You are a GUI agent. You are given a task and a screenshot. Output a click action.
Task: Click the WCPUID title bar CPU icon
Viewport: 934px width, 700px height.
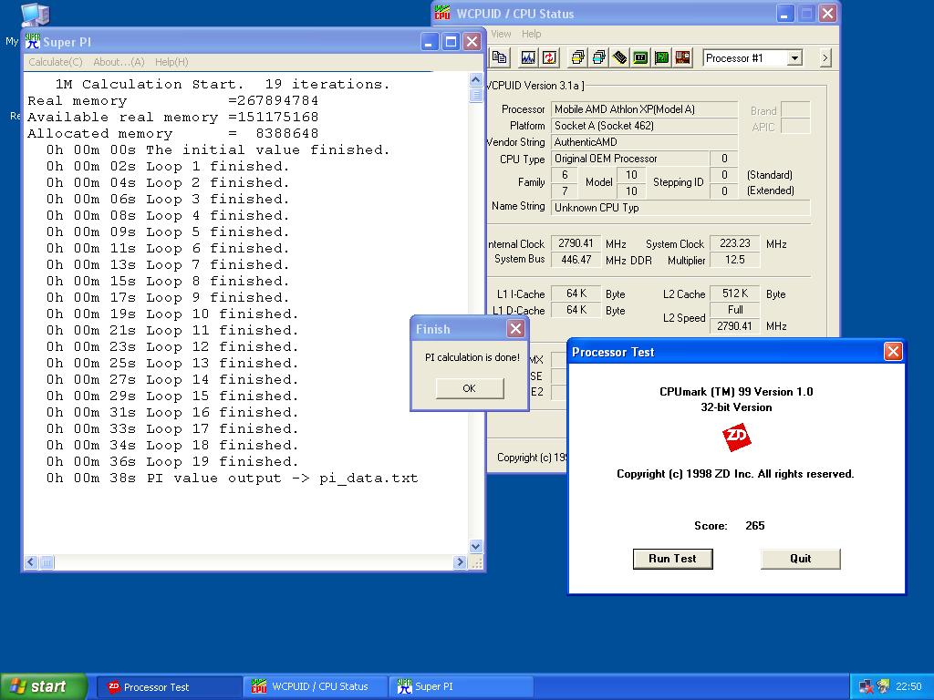point(442,13)
